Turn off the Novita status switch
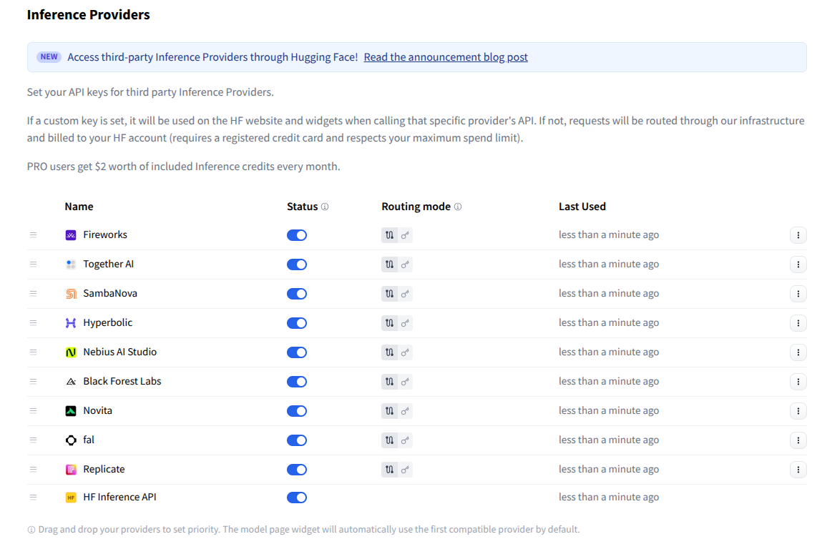The height and width of the screenshot is (549, 827). pyautogui.click(x=296, y=410)
